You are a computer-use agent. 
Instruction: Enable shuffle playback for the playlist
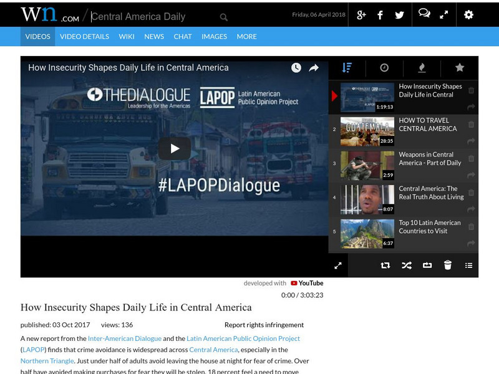[407, 265]
